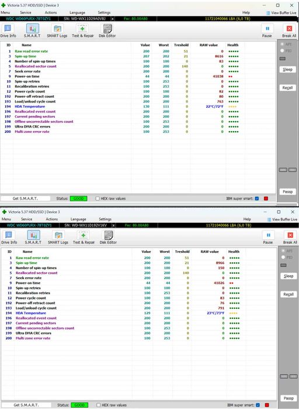Select Reallocated sector count row in top window
This screenshot has width=299, height=409.
(x=138, y=66)
